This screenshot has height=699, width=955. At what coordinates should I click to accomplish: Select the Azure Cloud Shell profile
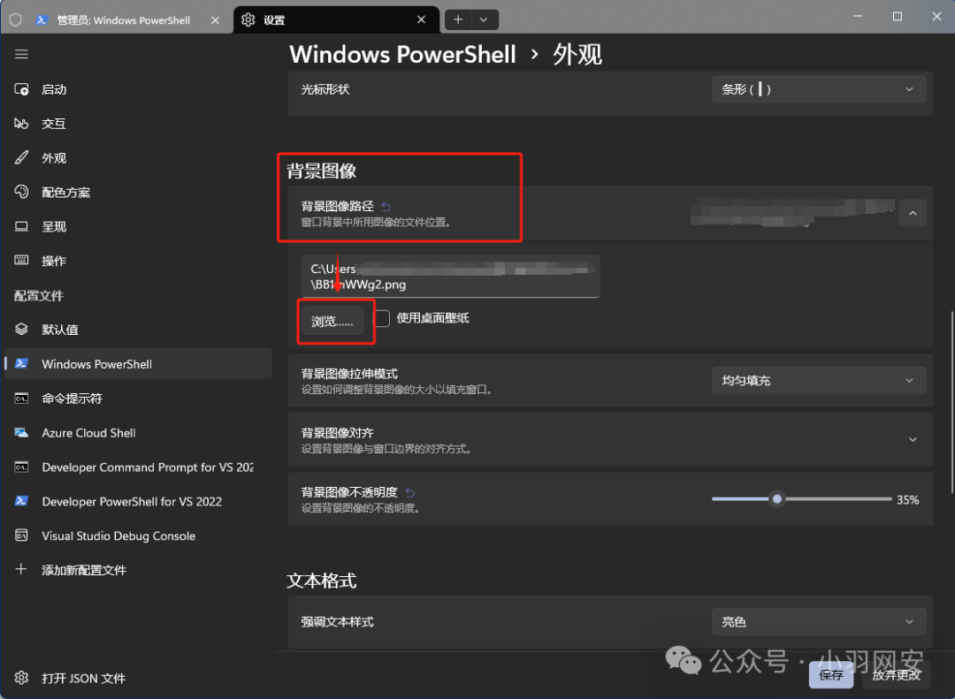click(138, 433)
